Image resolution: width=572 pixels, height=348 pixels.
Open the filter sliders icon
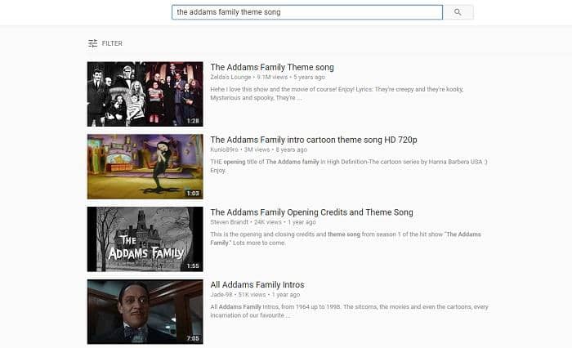coord(92,43)
